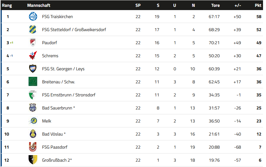Click the green Breitenau / Schw. logo
Screen dimensions: 266x167
(x=33, y=82)
